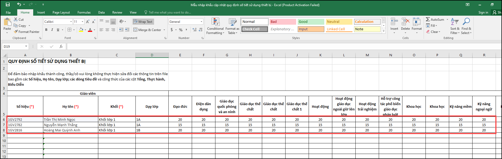Expand the General number format dropdown
The width and height of the screenshot is (502, 159).
coord(201,22)
